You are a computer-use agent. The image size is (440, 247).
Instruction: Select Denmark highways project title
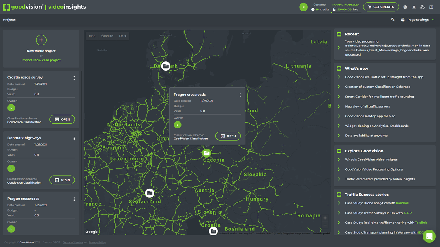coord(24,138)
